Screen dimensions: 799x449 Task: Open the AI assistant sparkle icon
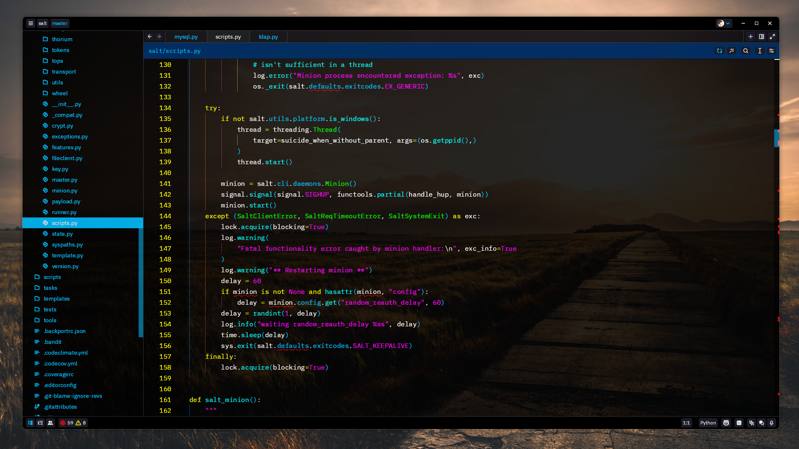point(752,423)
